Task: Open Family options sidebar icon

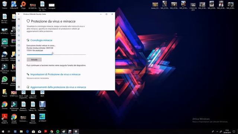Action: [x=19, y=60]
